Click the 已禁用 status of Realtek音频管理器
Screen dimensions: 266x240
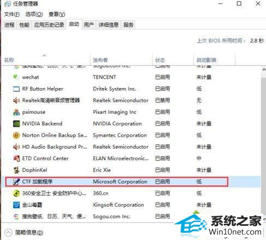[162, 101]
